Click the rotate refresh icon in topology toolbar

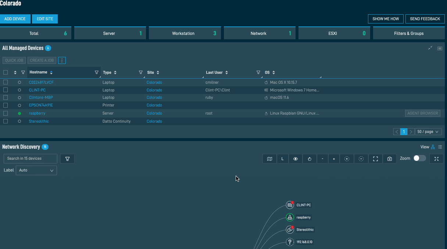[310, 159]
